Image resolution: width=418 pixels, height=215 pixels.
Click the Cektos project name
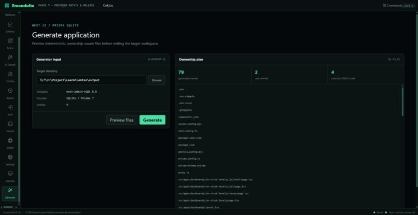[108, 5]
